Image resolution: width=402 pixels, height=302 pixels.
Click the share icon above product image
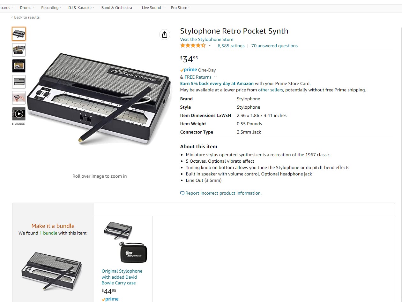pos(165,35)
